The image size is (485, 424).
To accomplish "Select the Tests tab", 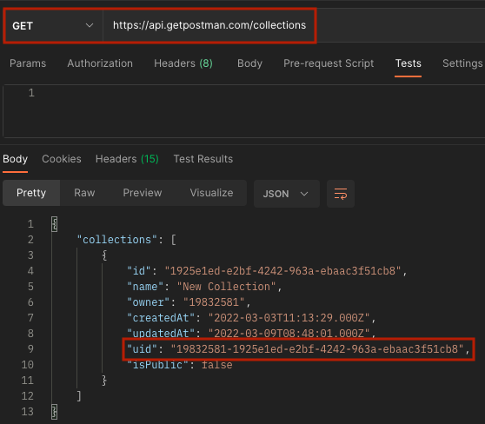I will [408, 63].
